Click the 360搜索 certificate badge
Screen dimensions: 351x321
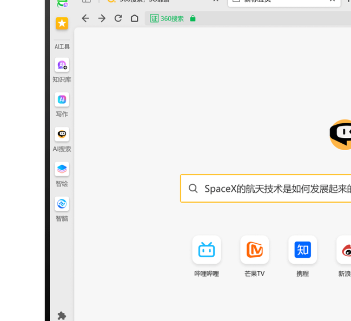pos(167,18)
